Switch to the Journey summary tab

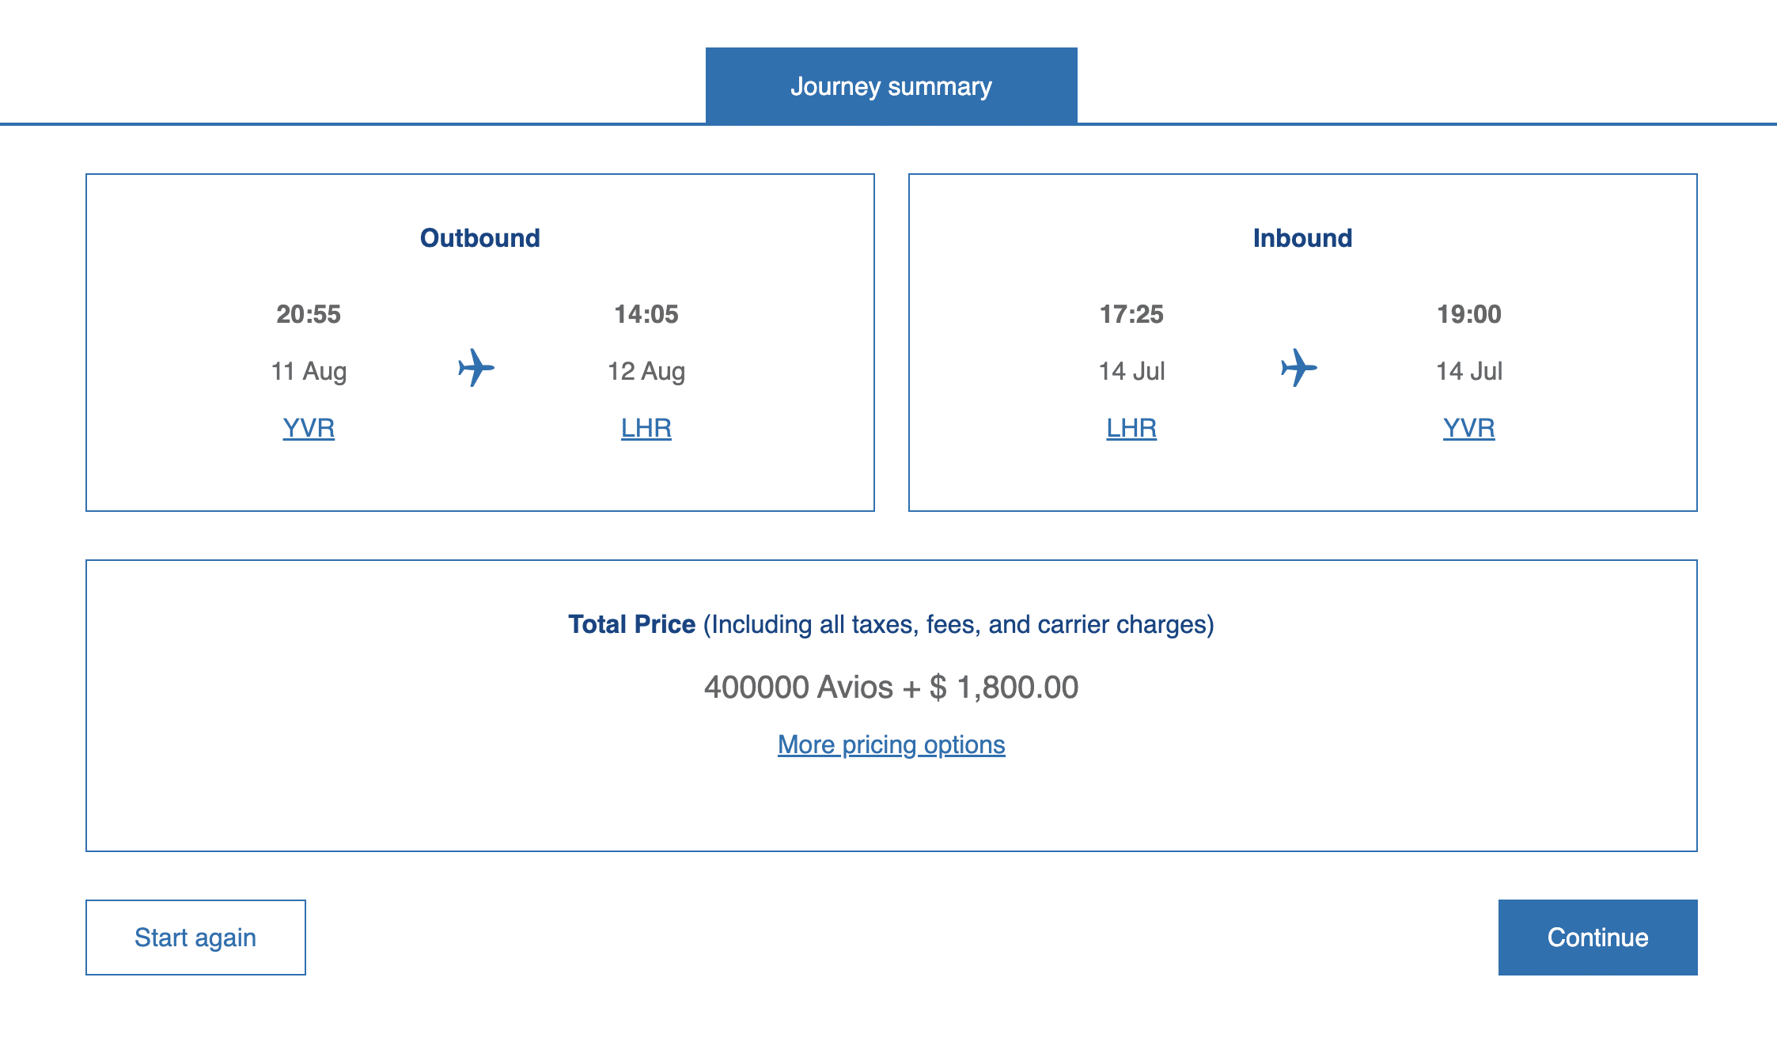point(891,86)
